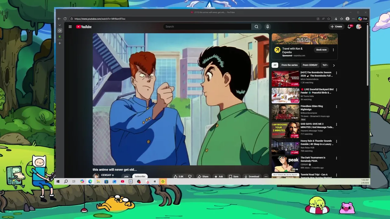Click the URL address bar
The height and width of the screenshot is (219, 390).
[192, 19]
